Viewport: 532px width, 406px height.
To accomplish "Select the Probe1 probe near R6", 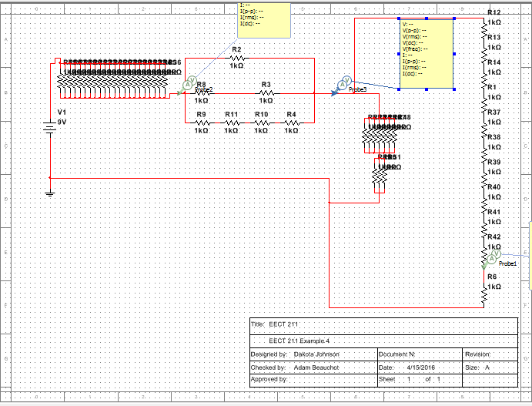I will coord(495,255).
